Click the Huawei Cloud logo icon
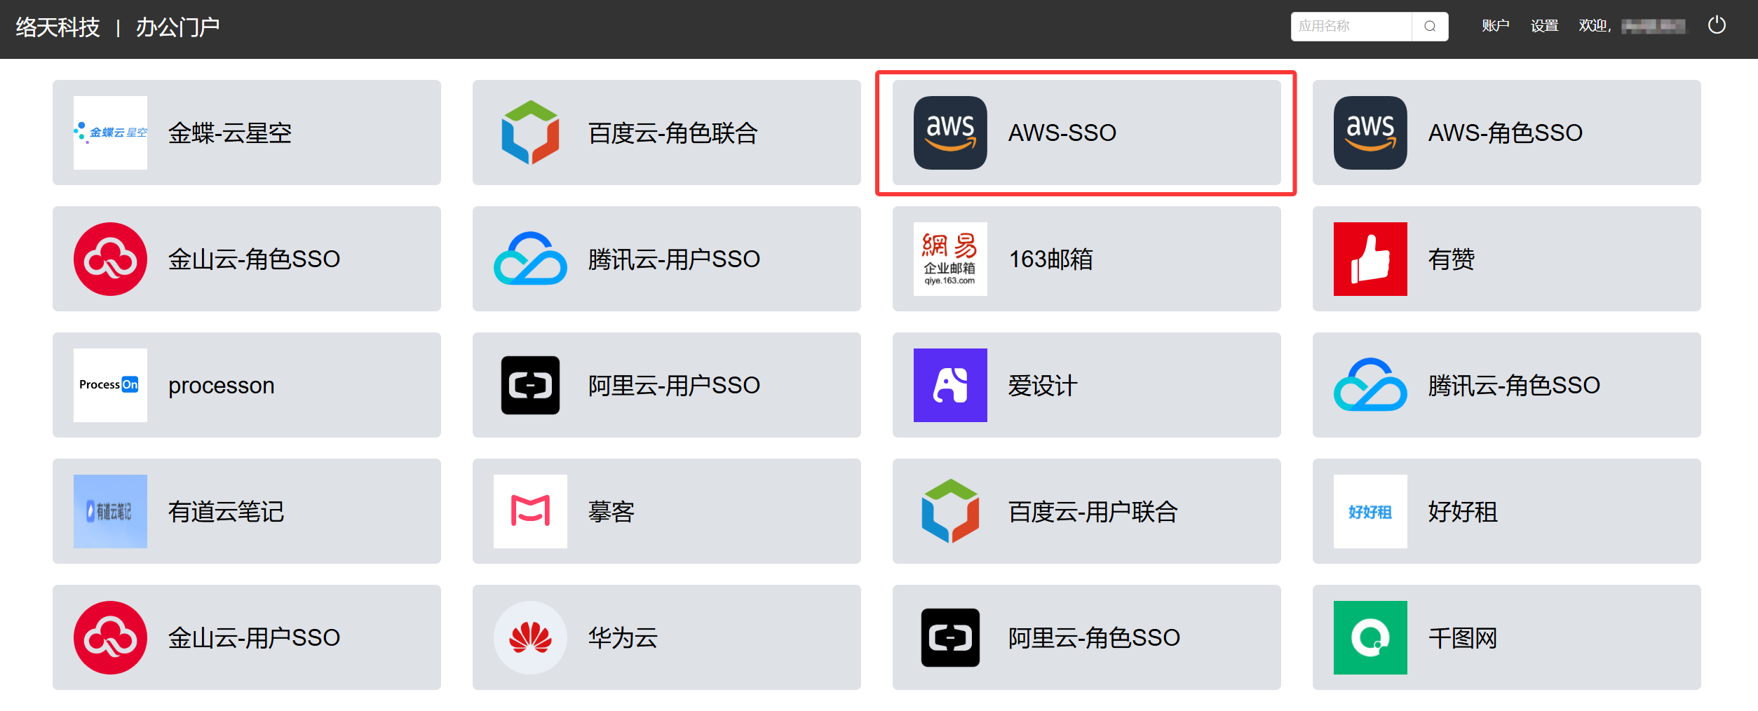This screenshot has width=1758, height=711. point(530,637)
